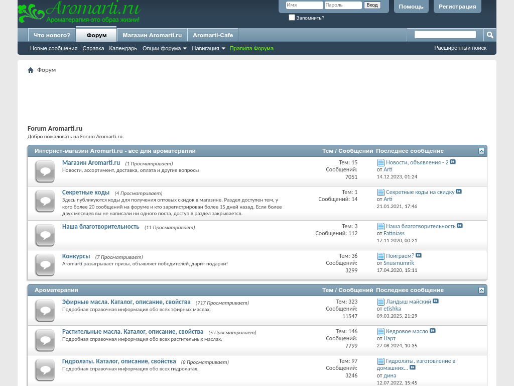Click the Aromarti.ru logo image
The height and width of the screenshot is (386, 514).
click(x=79, y=13)
